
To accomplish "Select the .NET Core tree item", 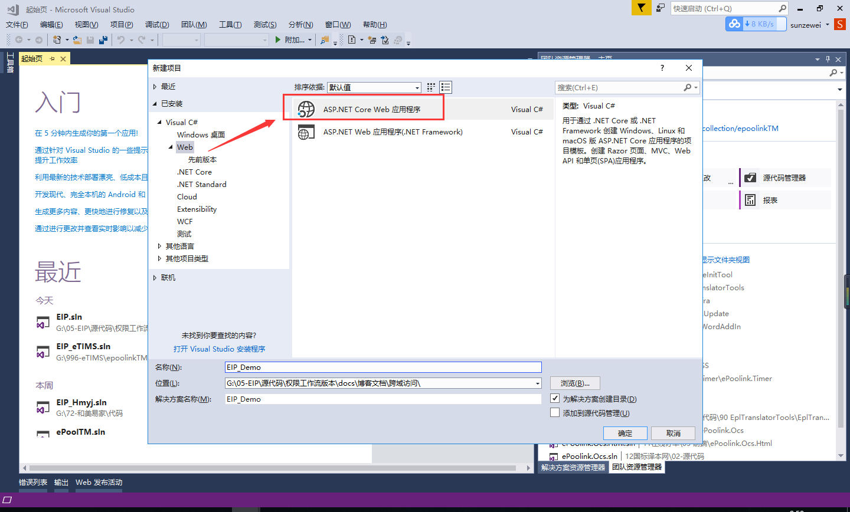I will point(194,172).
